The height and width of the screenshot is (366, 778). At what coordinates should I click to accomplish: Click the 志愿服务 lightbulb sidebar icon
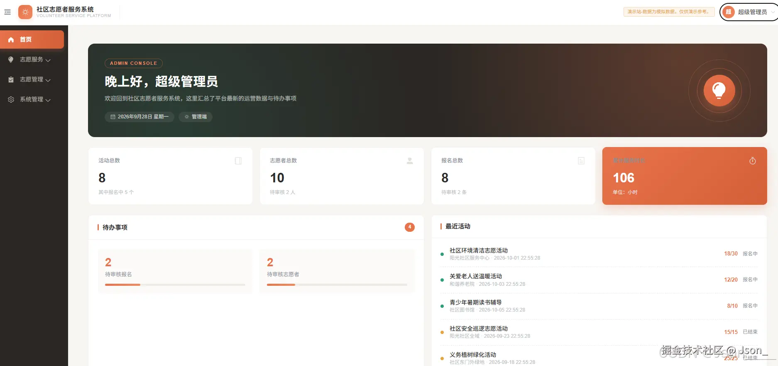click(11, 59)
